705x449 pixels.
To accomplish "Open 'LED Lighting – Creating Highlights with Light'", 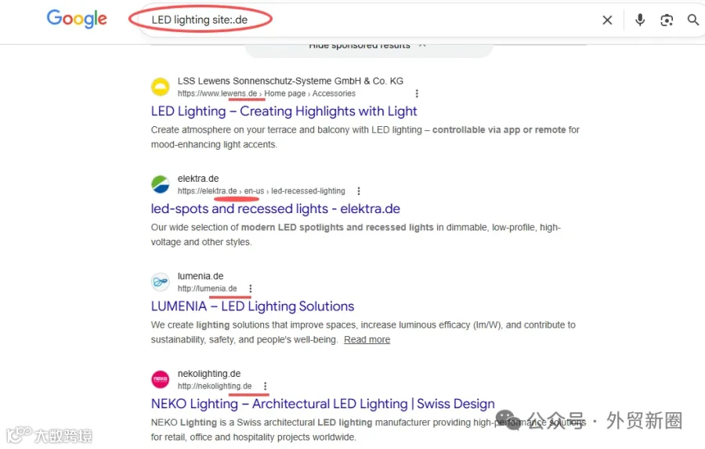I will coord(284,111).
